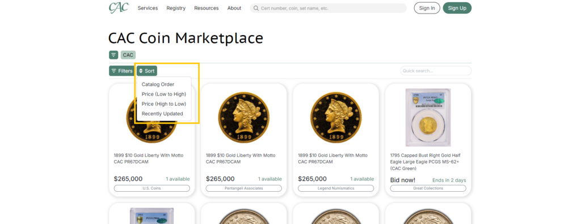Click 1 available on the Pentangeli Associates card
The image size is (581, 224).
[270, 179]
